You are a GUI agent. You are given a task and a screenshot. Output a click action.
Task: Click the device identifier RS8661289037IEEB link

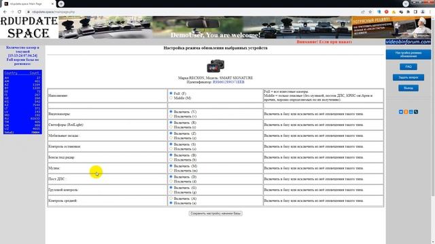click(x=228, y=82)
